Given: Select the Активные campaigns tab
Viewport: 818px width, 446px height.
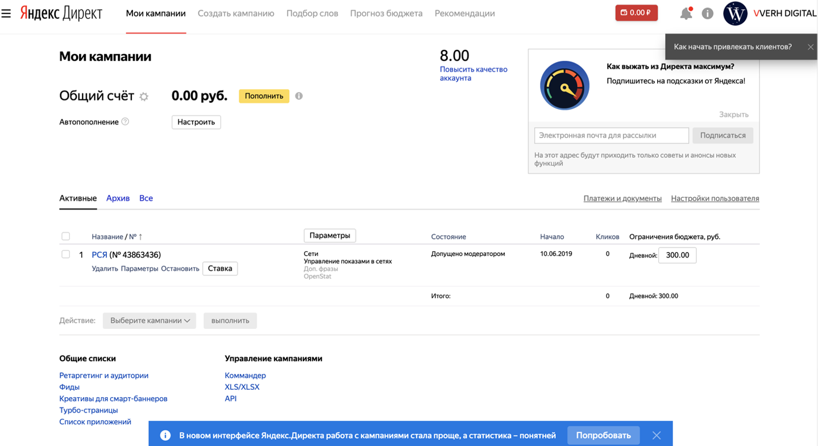Looking at the screenshot, I should coord(78,198).
